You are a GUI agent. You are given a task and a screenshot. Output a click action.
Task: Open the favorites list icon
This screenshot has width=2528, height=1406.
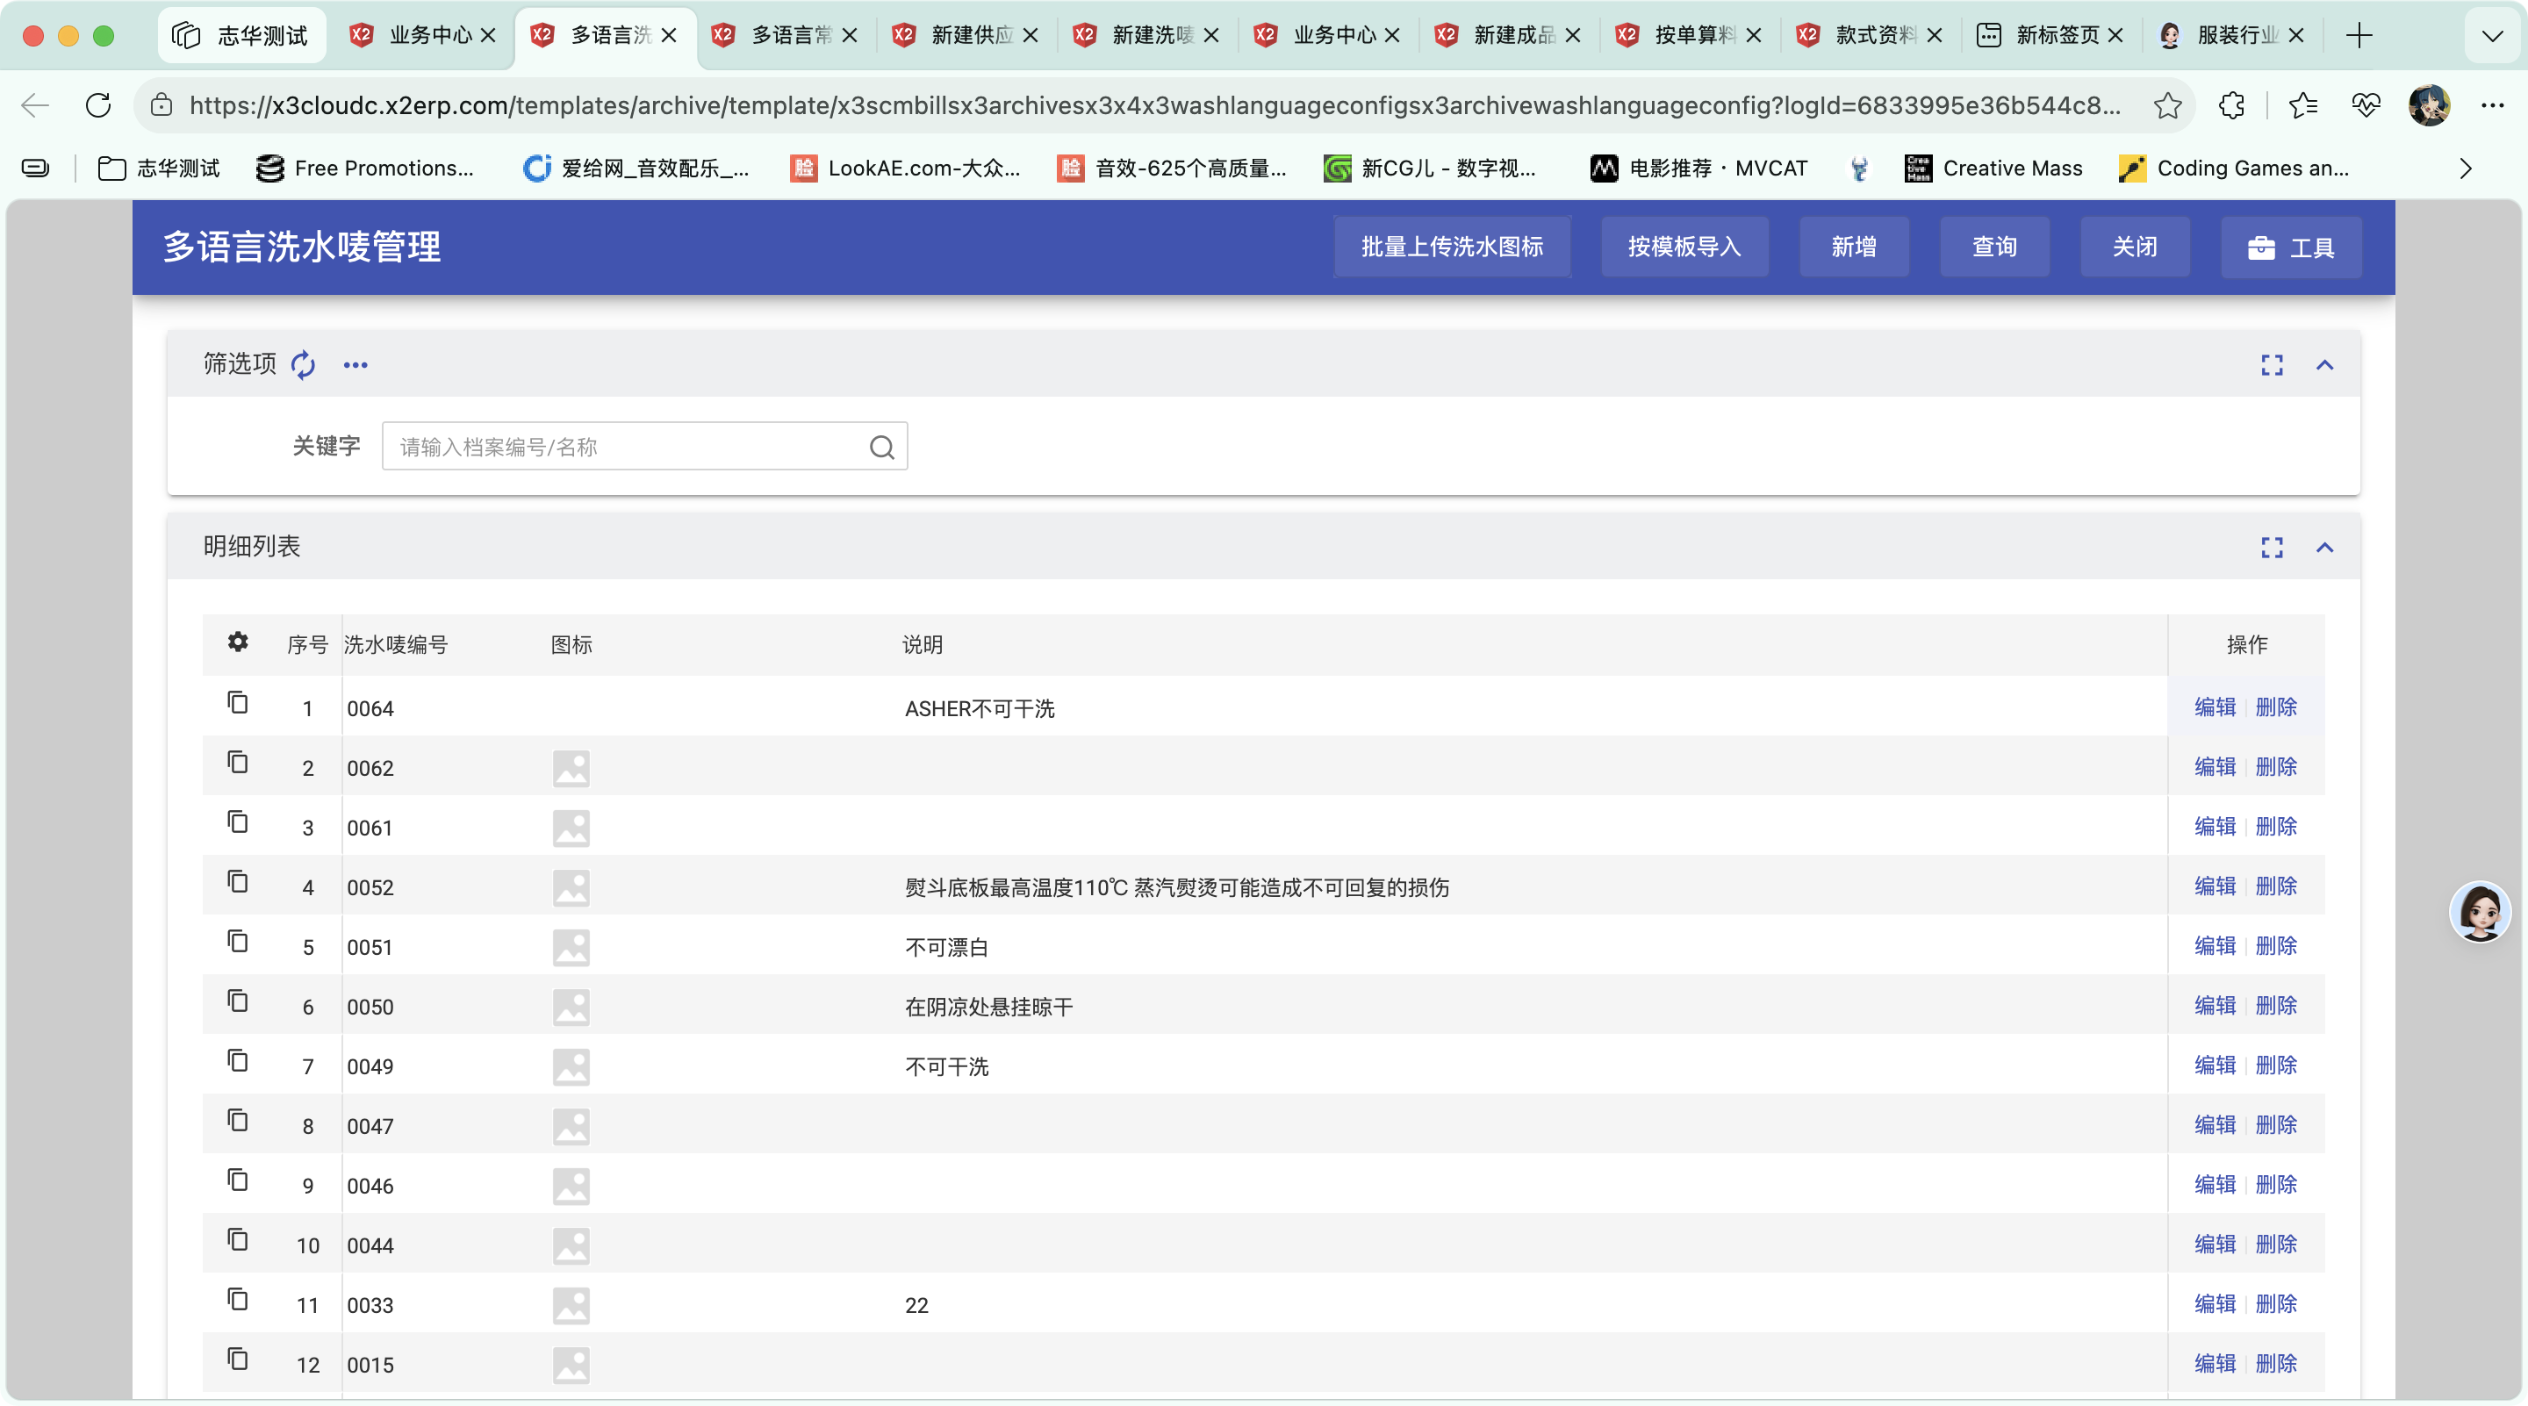click(x=2303, y=105)
